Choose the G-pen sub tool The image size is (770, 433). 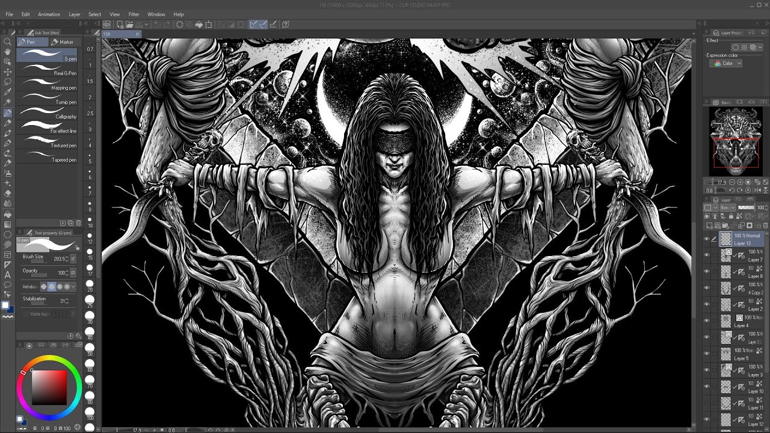tap(48, 55)
